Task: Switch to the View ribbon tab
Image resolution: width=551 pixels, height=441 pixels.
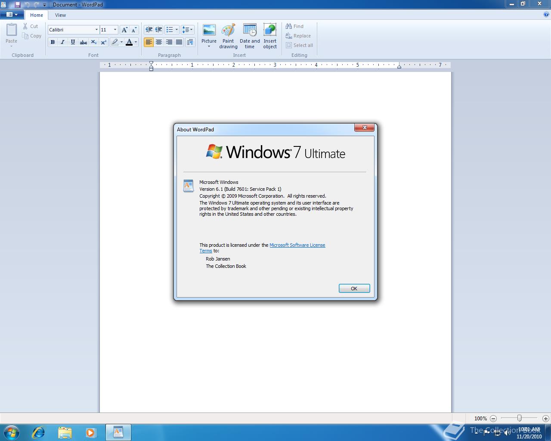Action: (x=60, y=15)
